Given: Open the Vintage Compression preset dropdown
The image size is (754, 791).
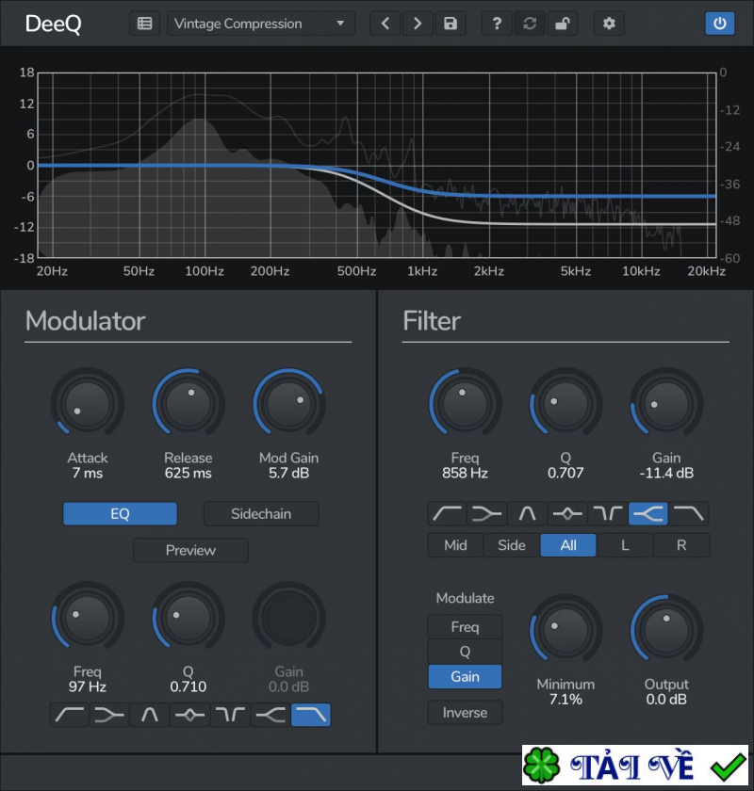Looking at the screenshot, I should tap(261, 24).
